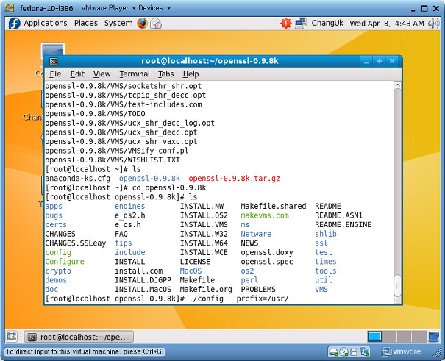Click VMware CD/DVD device icon
This screenshot has height=361, width=445.
click(x=344, y=352)
